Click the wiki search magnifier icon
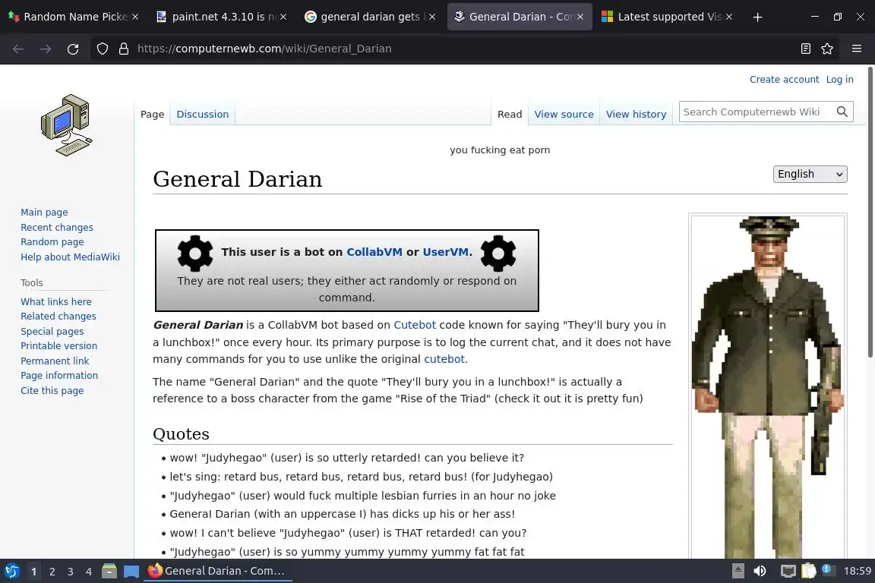The width and height of the screenshot is (875, 583). [842, 112]
